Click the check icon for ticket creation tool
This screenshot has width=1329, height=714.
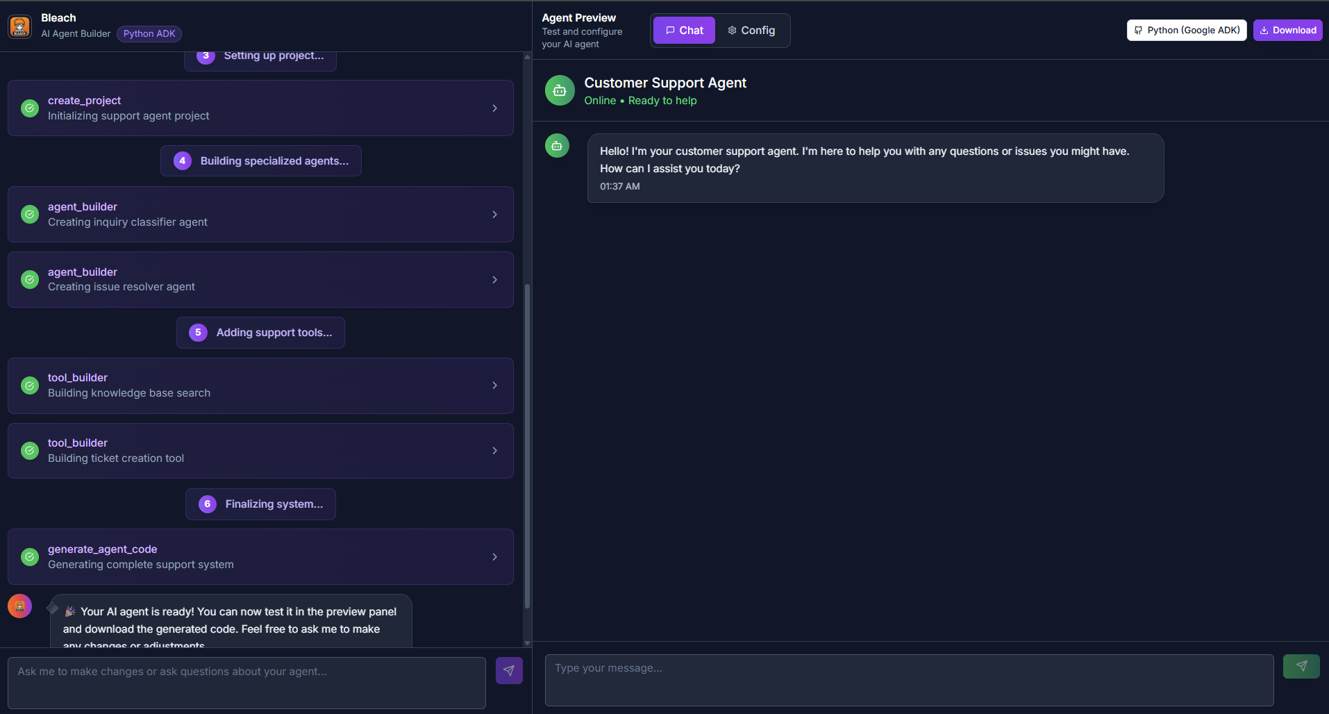tap(30, 451)
